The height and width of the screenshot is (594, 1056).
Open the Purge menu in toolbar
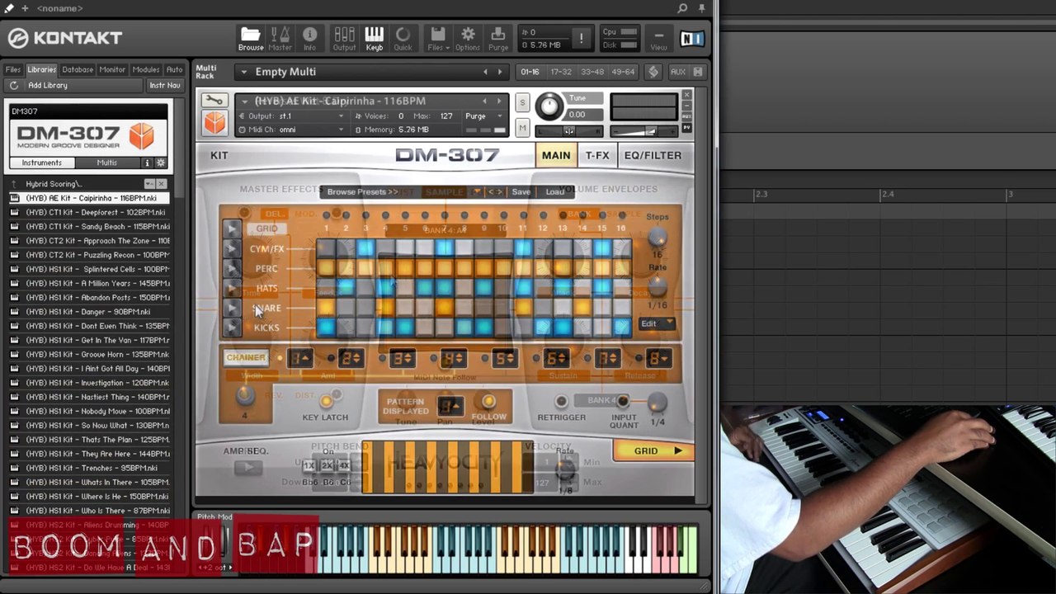tap(498, 38)
